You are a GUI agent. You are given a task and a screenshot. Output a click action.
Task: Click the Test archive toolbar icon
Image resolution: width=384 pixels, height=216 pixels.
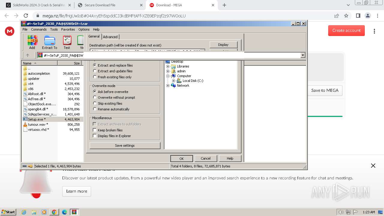pos(67,42)
